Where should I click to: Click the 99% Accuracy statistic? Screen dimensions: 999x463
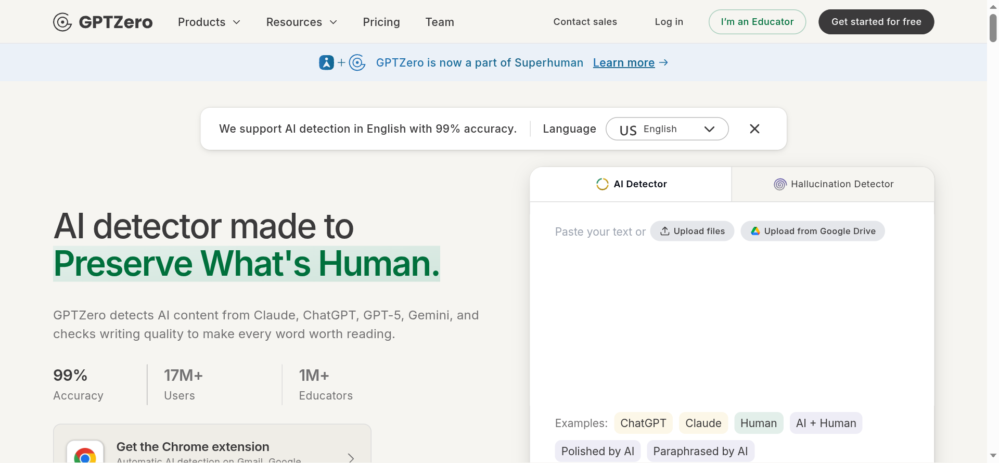point(78,384)
